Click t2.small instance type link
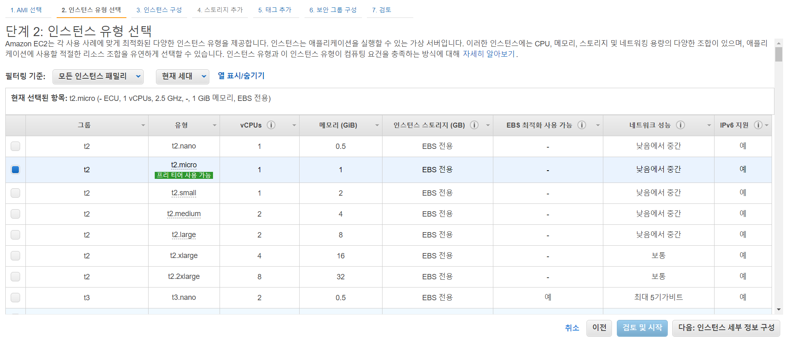 pyautogui.click(x=184, y=193)
